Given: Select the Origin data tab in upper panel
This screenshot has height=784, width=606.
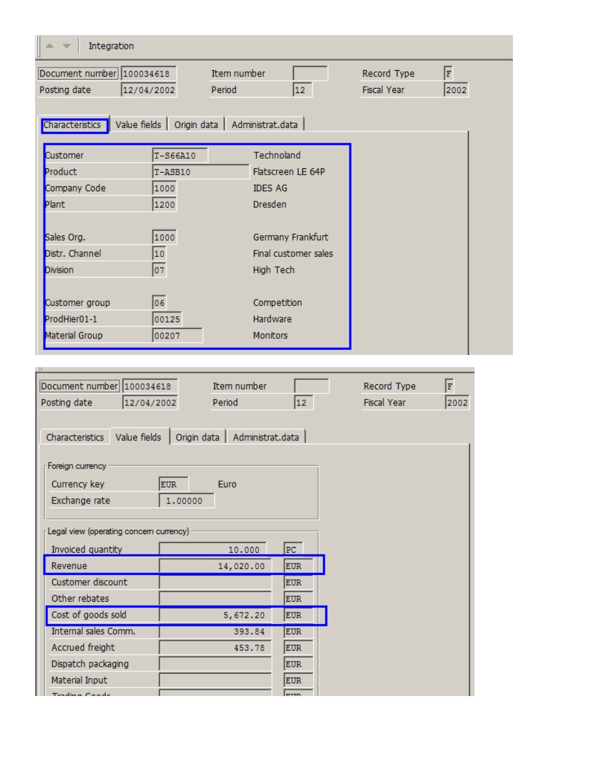Looking at the screenshot, I should point(196,125).
